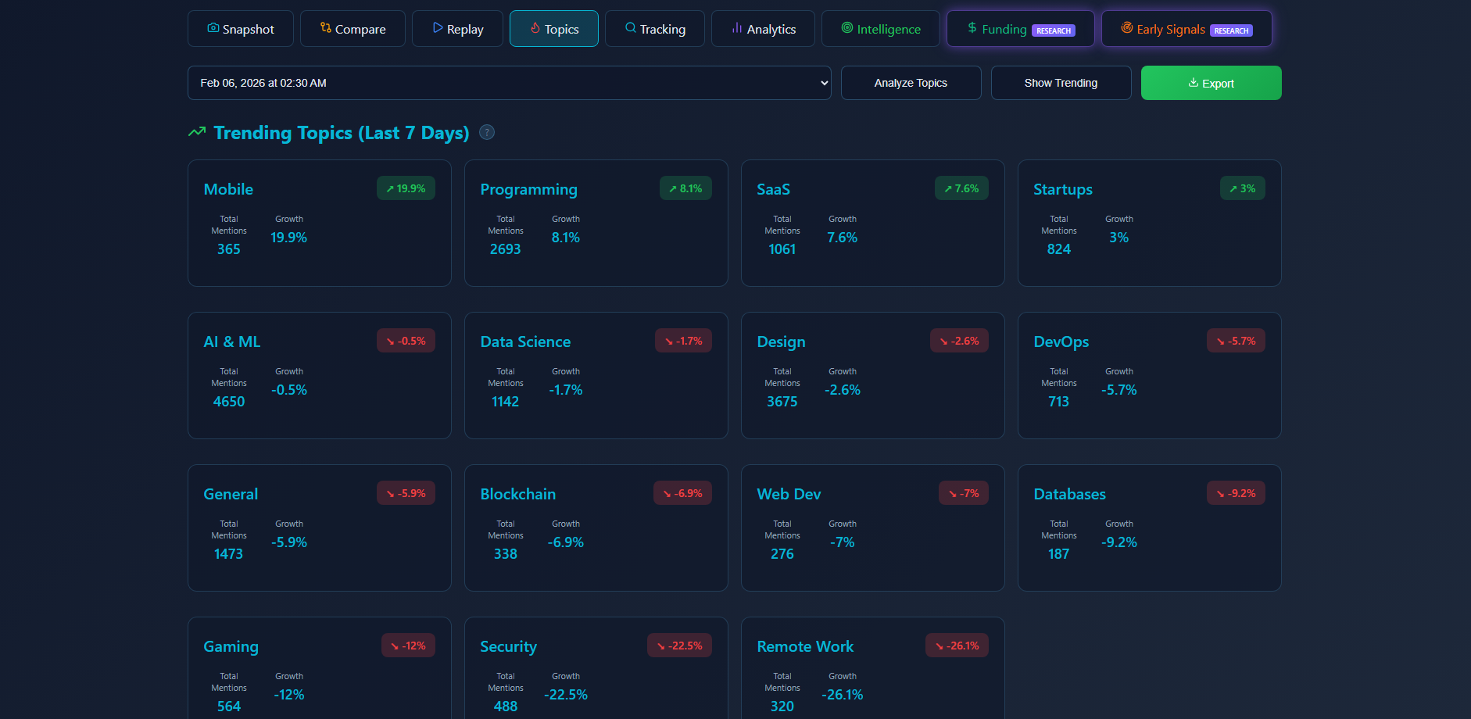Expand the Feb 06 2026 snapshot picker
The image size is (1471, 719).
point(509,83)
